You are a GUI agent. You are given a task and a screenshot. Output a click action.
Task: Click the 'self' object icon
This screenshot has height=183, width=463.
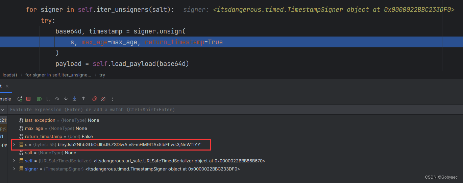[x=21, y=161]
